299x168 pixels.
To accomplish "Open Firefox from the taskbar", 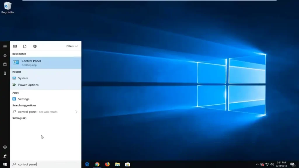I will (107, 164).
